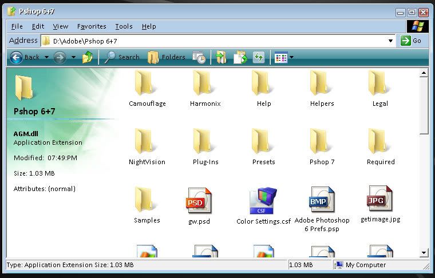Select the Required folder
This screenshot has width=435, height=278.
[381, 147]
